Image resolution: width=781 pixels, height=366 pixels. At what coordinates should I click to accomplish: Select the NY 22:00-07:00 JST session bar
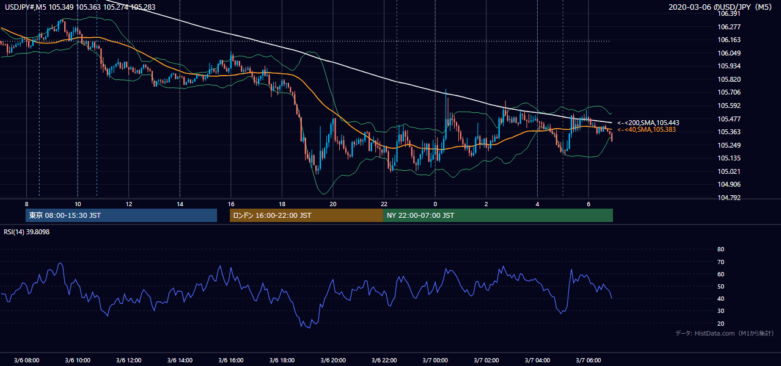[498, 215]
